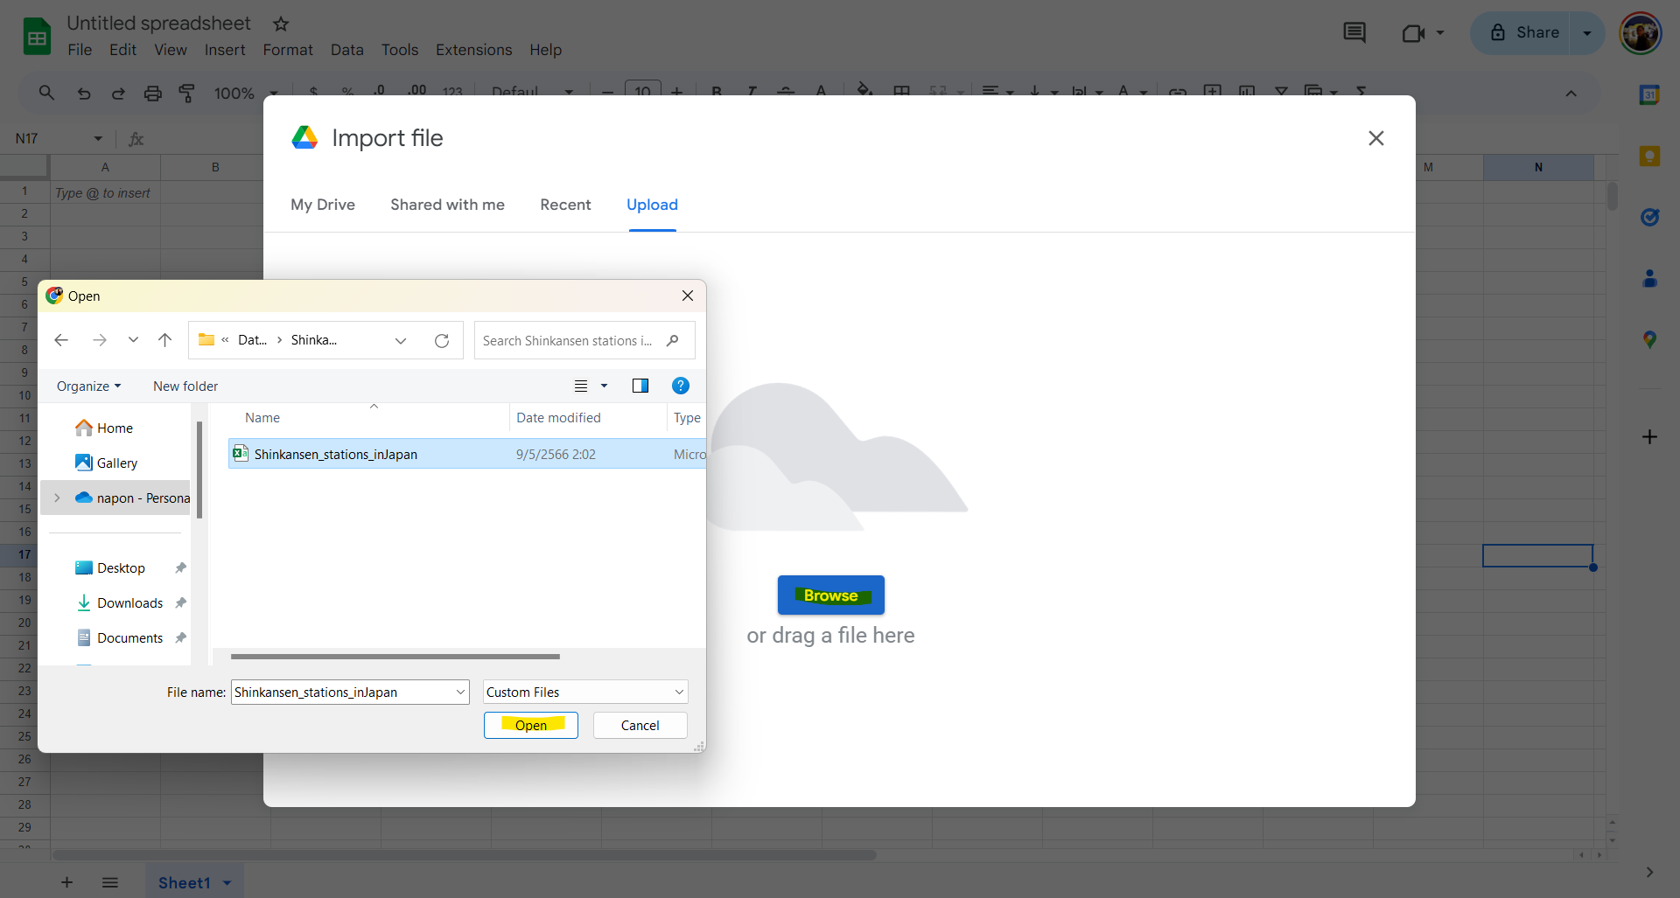Switch to the My Drive tab

click(x=322, y=205)
